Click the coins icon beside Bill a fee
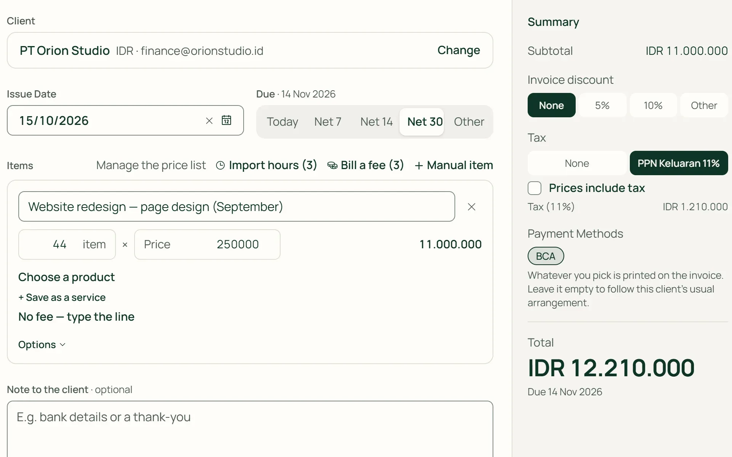Image resolution: width=732 pixels, height=457 pixels. tap(332, 165)
